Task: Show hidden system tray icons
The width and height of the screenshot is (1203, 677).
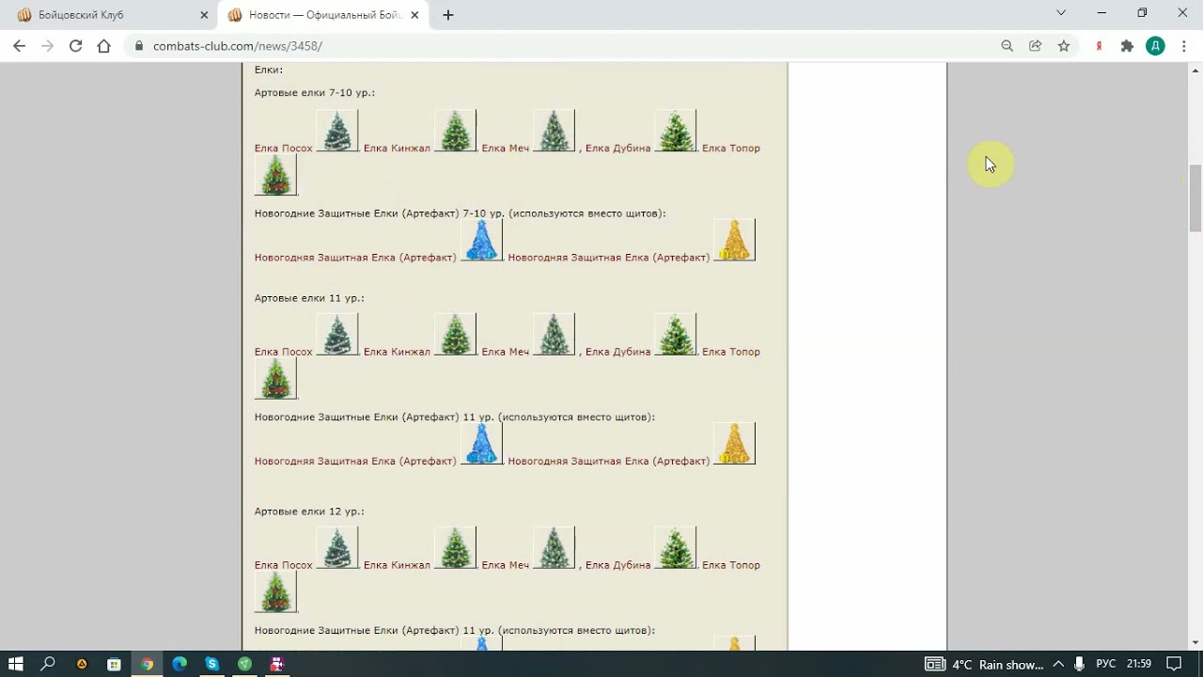Action: [x=1058, y=664]
